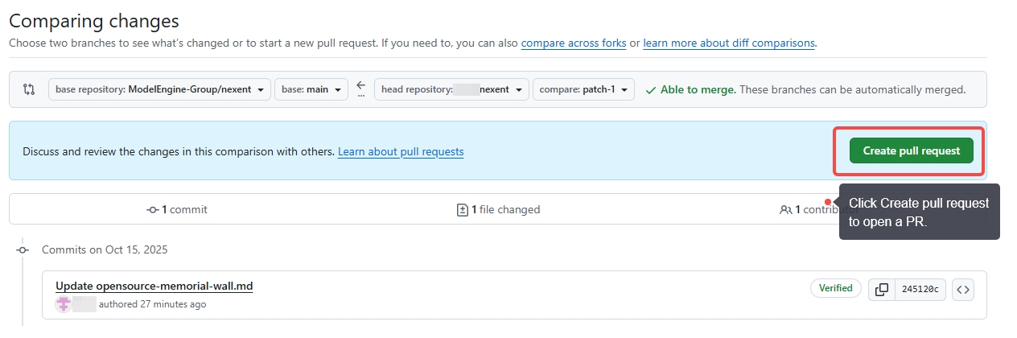
Task: Click the commit timeline icon beside the date
Action: [23, 249]
